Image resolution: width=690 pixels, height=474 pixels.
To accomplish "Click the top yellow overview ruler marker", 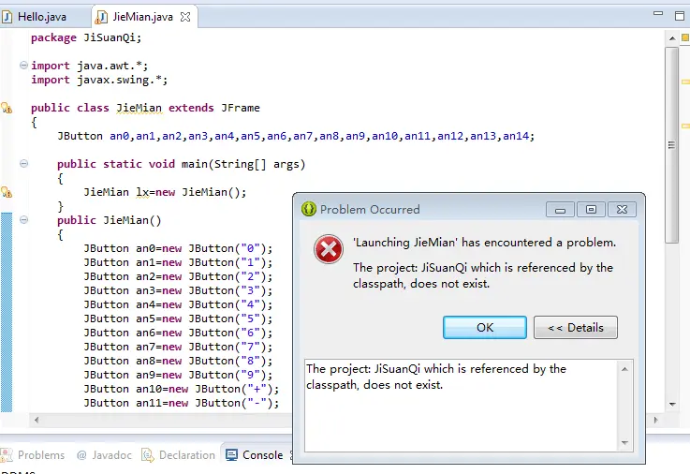I will pyautogui.click(x=685, y=81).
